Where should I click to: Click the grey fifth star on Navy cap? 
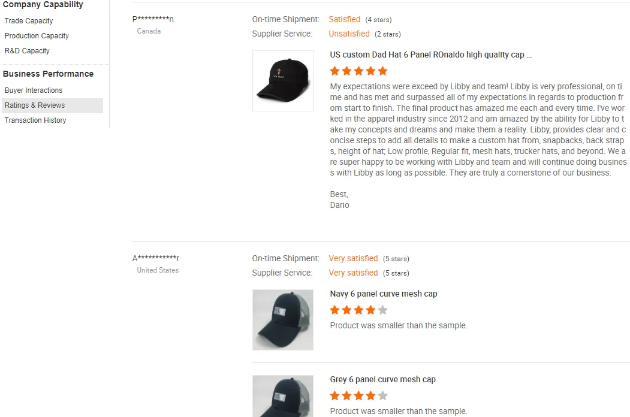pos(383,310)
